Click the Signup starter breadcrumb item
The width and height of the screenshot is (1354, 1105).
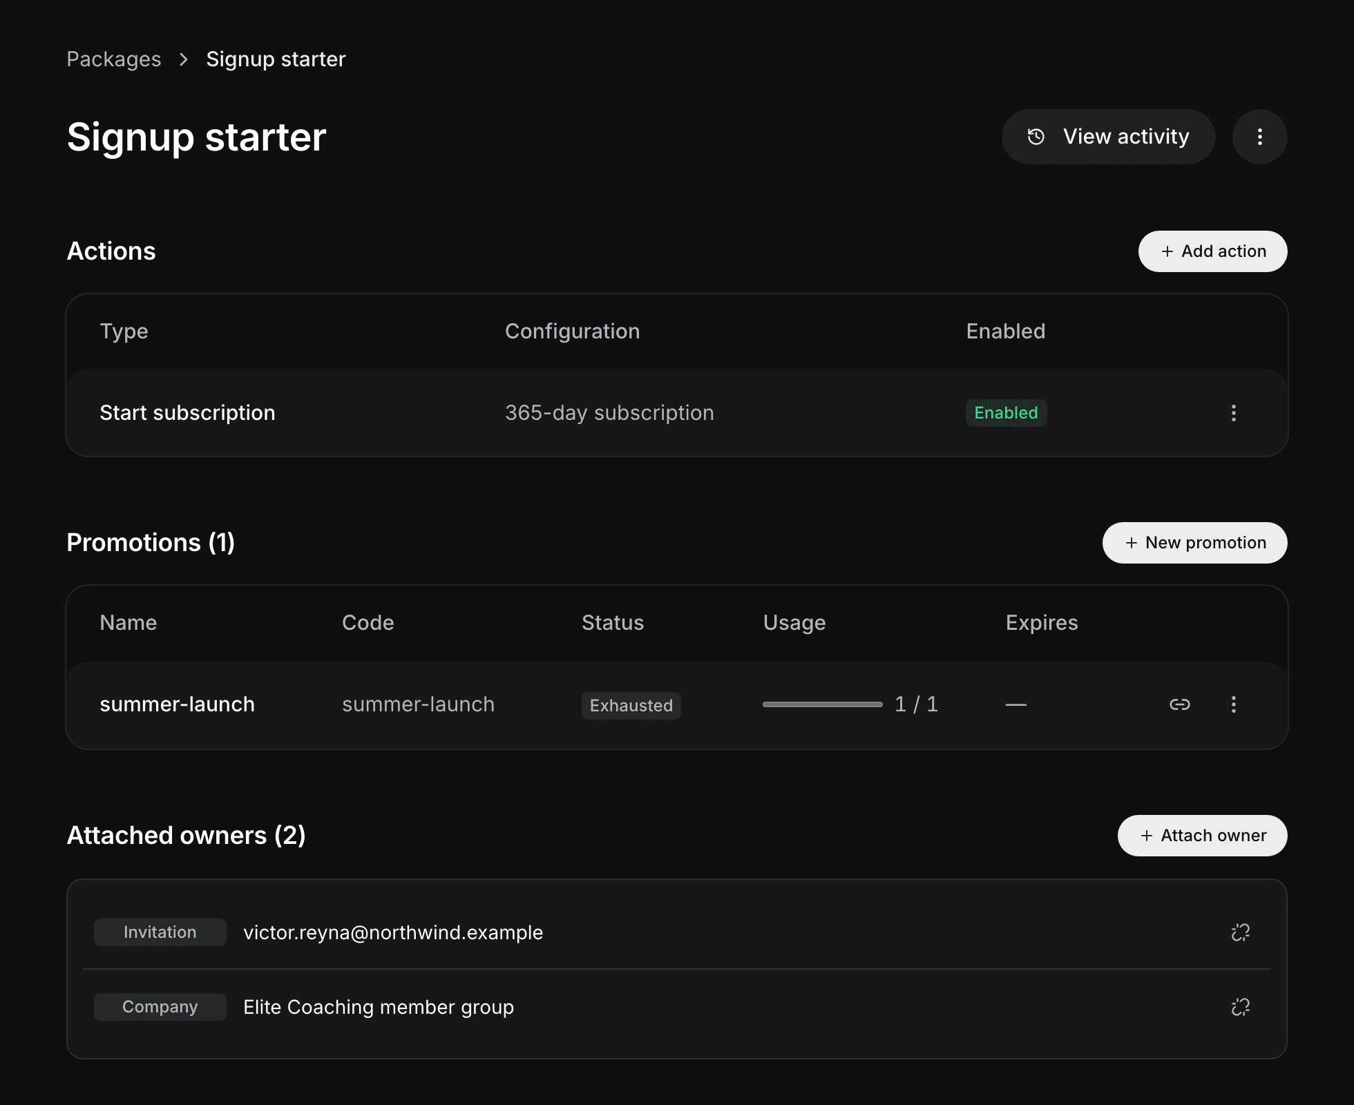[276, 59]
